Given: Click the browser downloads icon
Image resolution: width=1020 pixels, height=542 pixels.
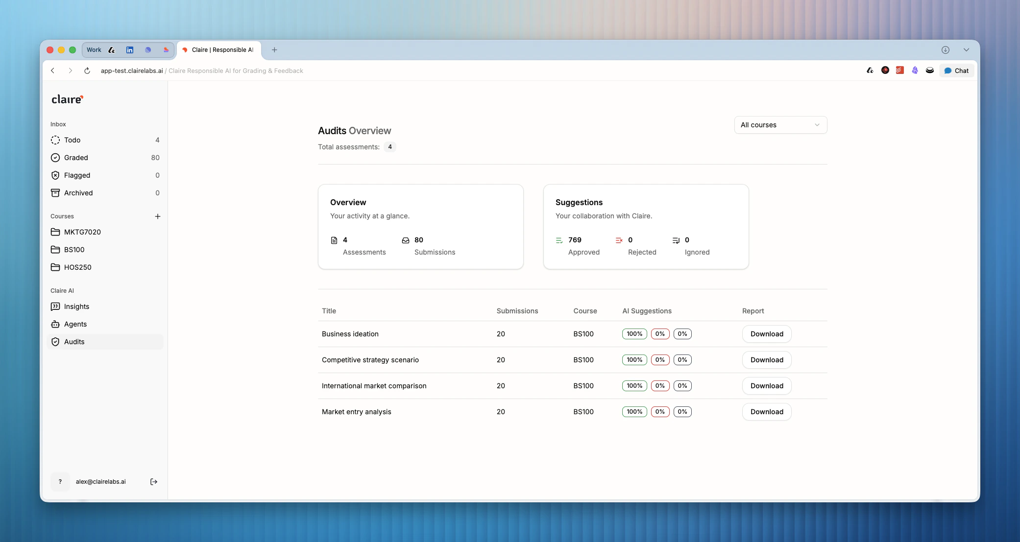Looking at the screenshot, I should [946, 50].
